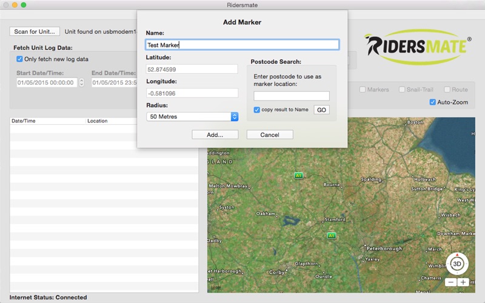Disable 'copy result to Name' checkbox
The width and height of the screenshot is (485, 303).
click(256, 110)
